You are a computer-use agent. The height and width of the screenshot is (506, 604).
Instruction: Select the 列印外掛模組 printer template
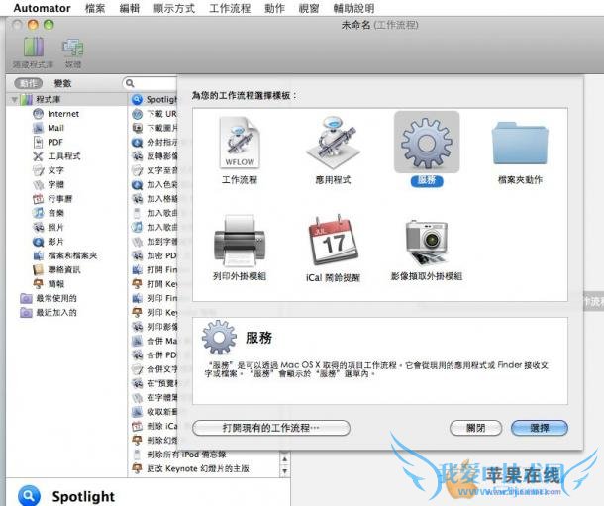[240, 241]
